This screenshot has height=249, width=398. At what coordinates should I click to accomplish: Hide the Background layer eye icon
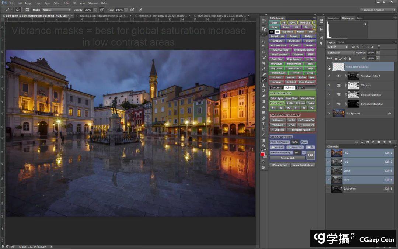click(x=329, y=113)
